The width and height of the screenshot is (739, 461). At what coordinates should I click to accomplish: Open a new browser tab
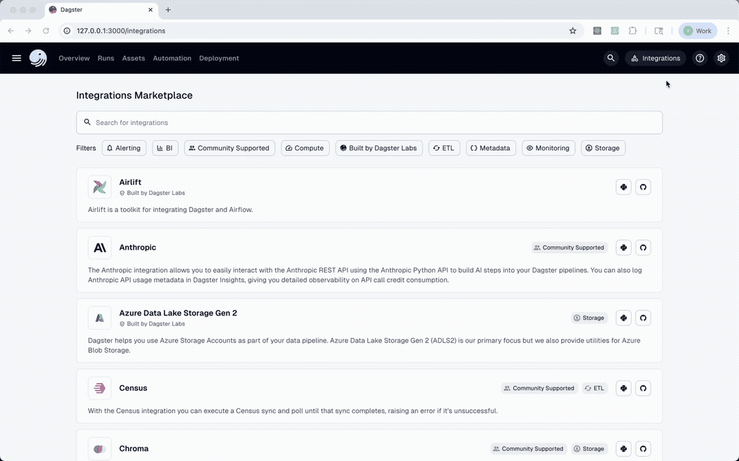point(168,10)
